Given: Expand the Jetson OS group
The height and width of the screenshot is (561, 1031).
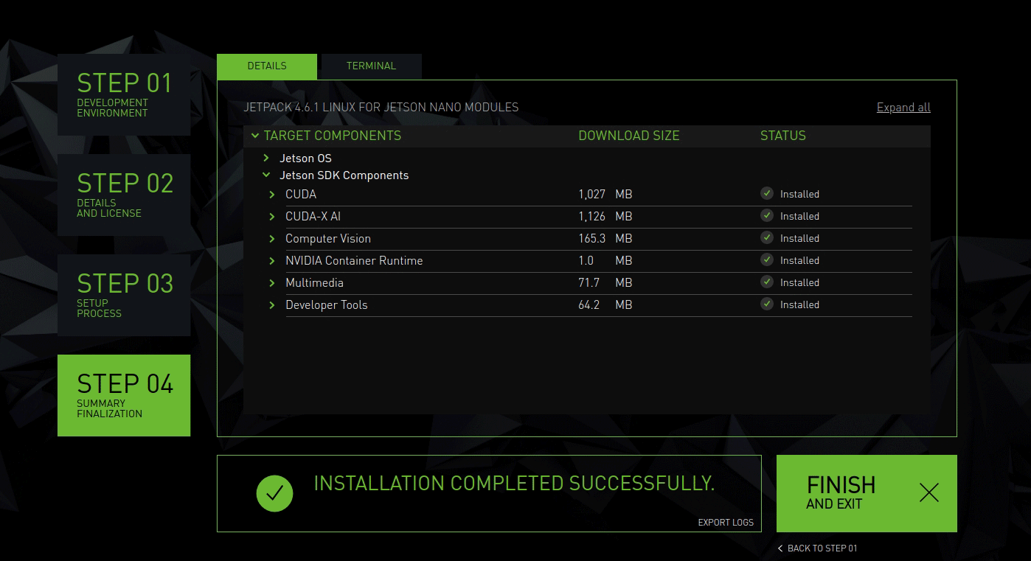Looking at the screenshot, I should point(266,158).
